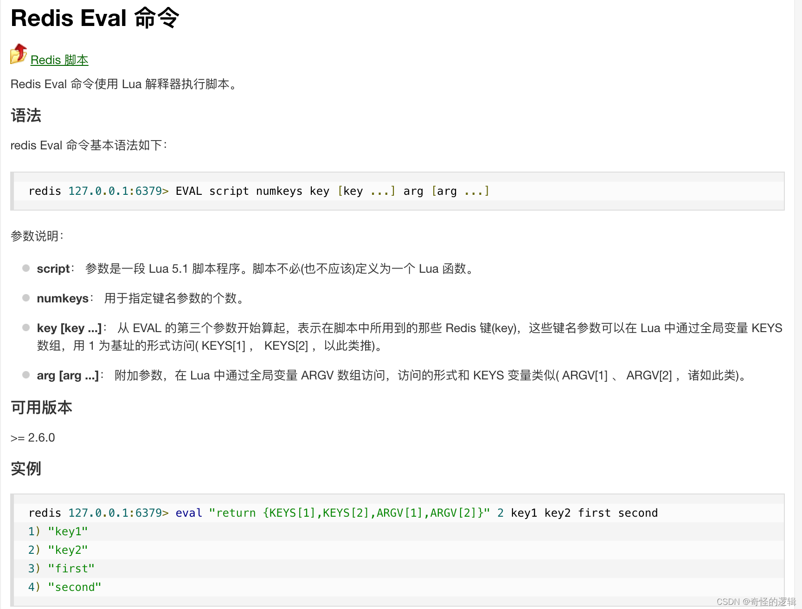Click the 可用版本 section heading
This screenshot has width=802, height=609.
click(41, 407)
